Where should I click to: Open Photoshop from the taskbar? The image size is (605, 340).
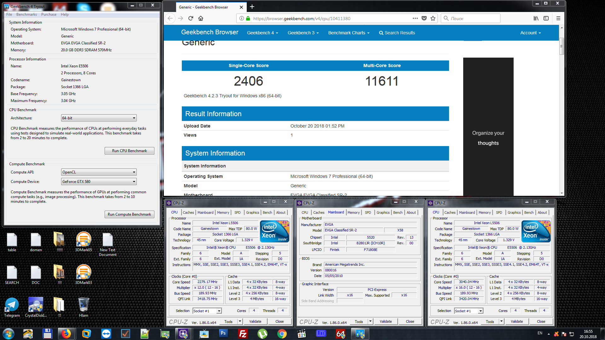[x=223, y=334]
